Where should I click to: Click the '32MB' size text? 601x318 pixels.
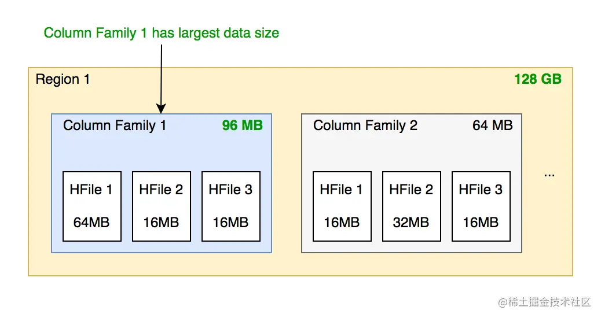click(x=411, y=222)
